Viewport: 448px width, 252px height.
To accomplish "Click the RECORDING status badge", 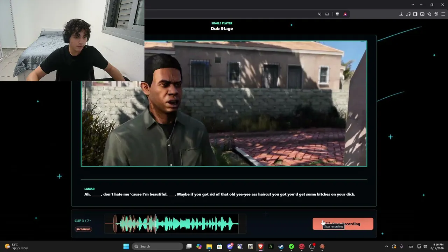I will click(83, 229).
